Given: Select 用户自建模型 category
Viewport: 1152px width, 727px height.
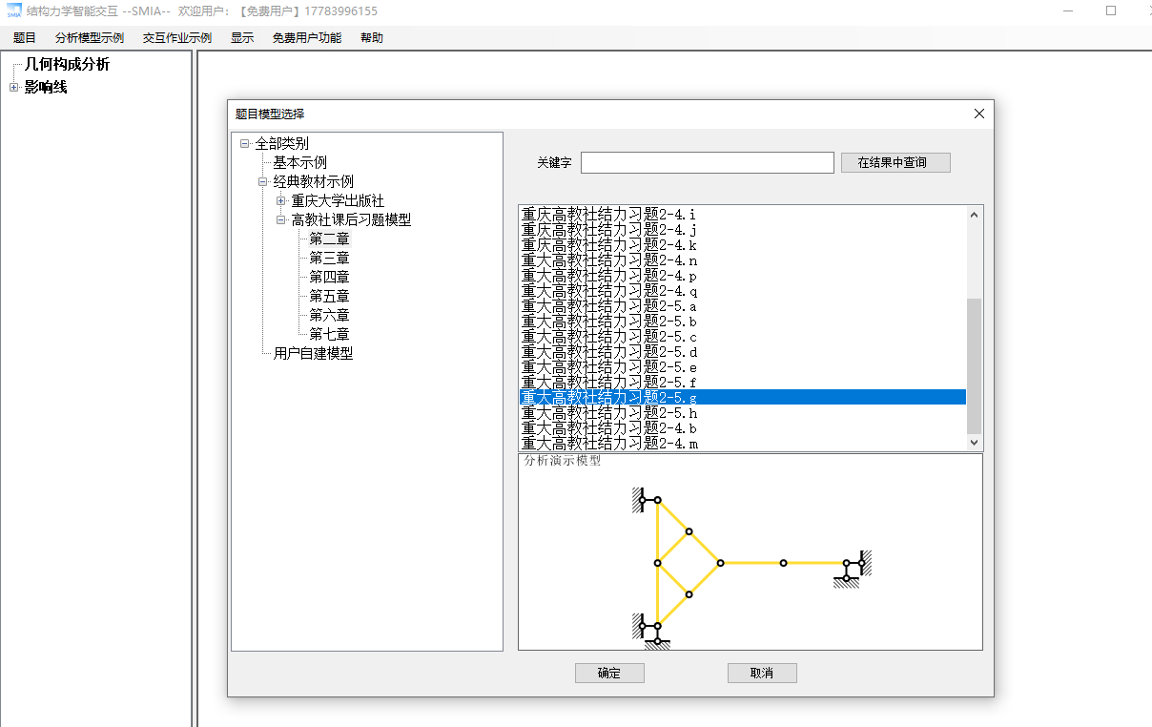Looking at the screenshot, I should tap(313, 353).
